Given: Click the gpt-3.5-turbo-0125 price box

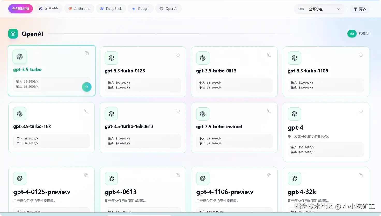Looking at the screenshot, I should tap(143, 85).
